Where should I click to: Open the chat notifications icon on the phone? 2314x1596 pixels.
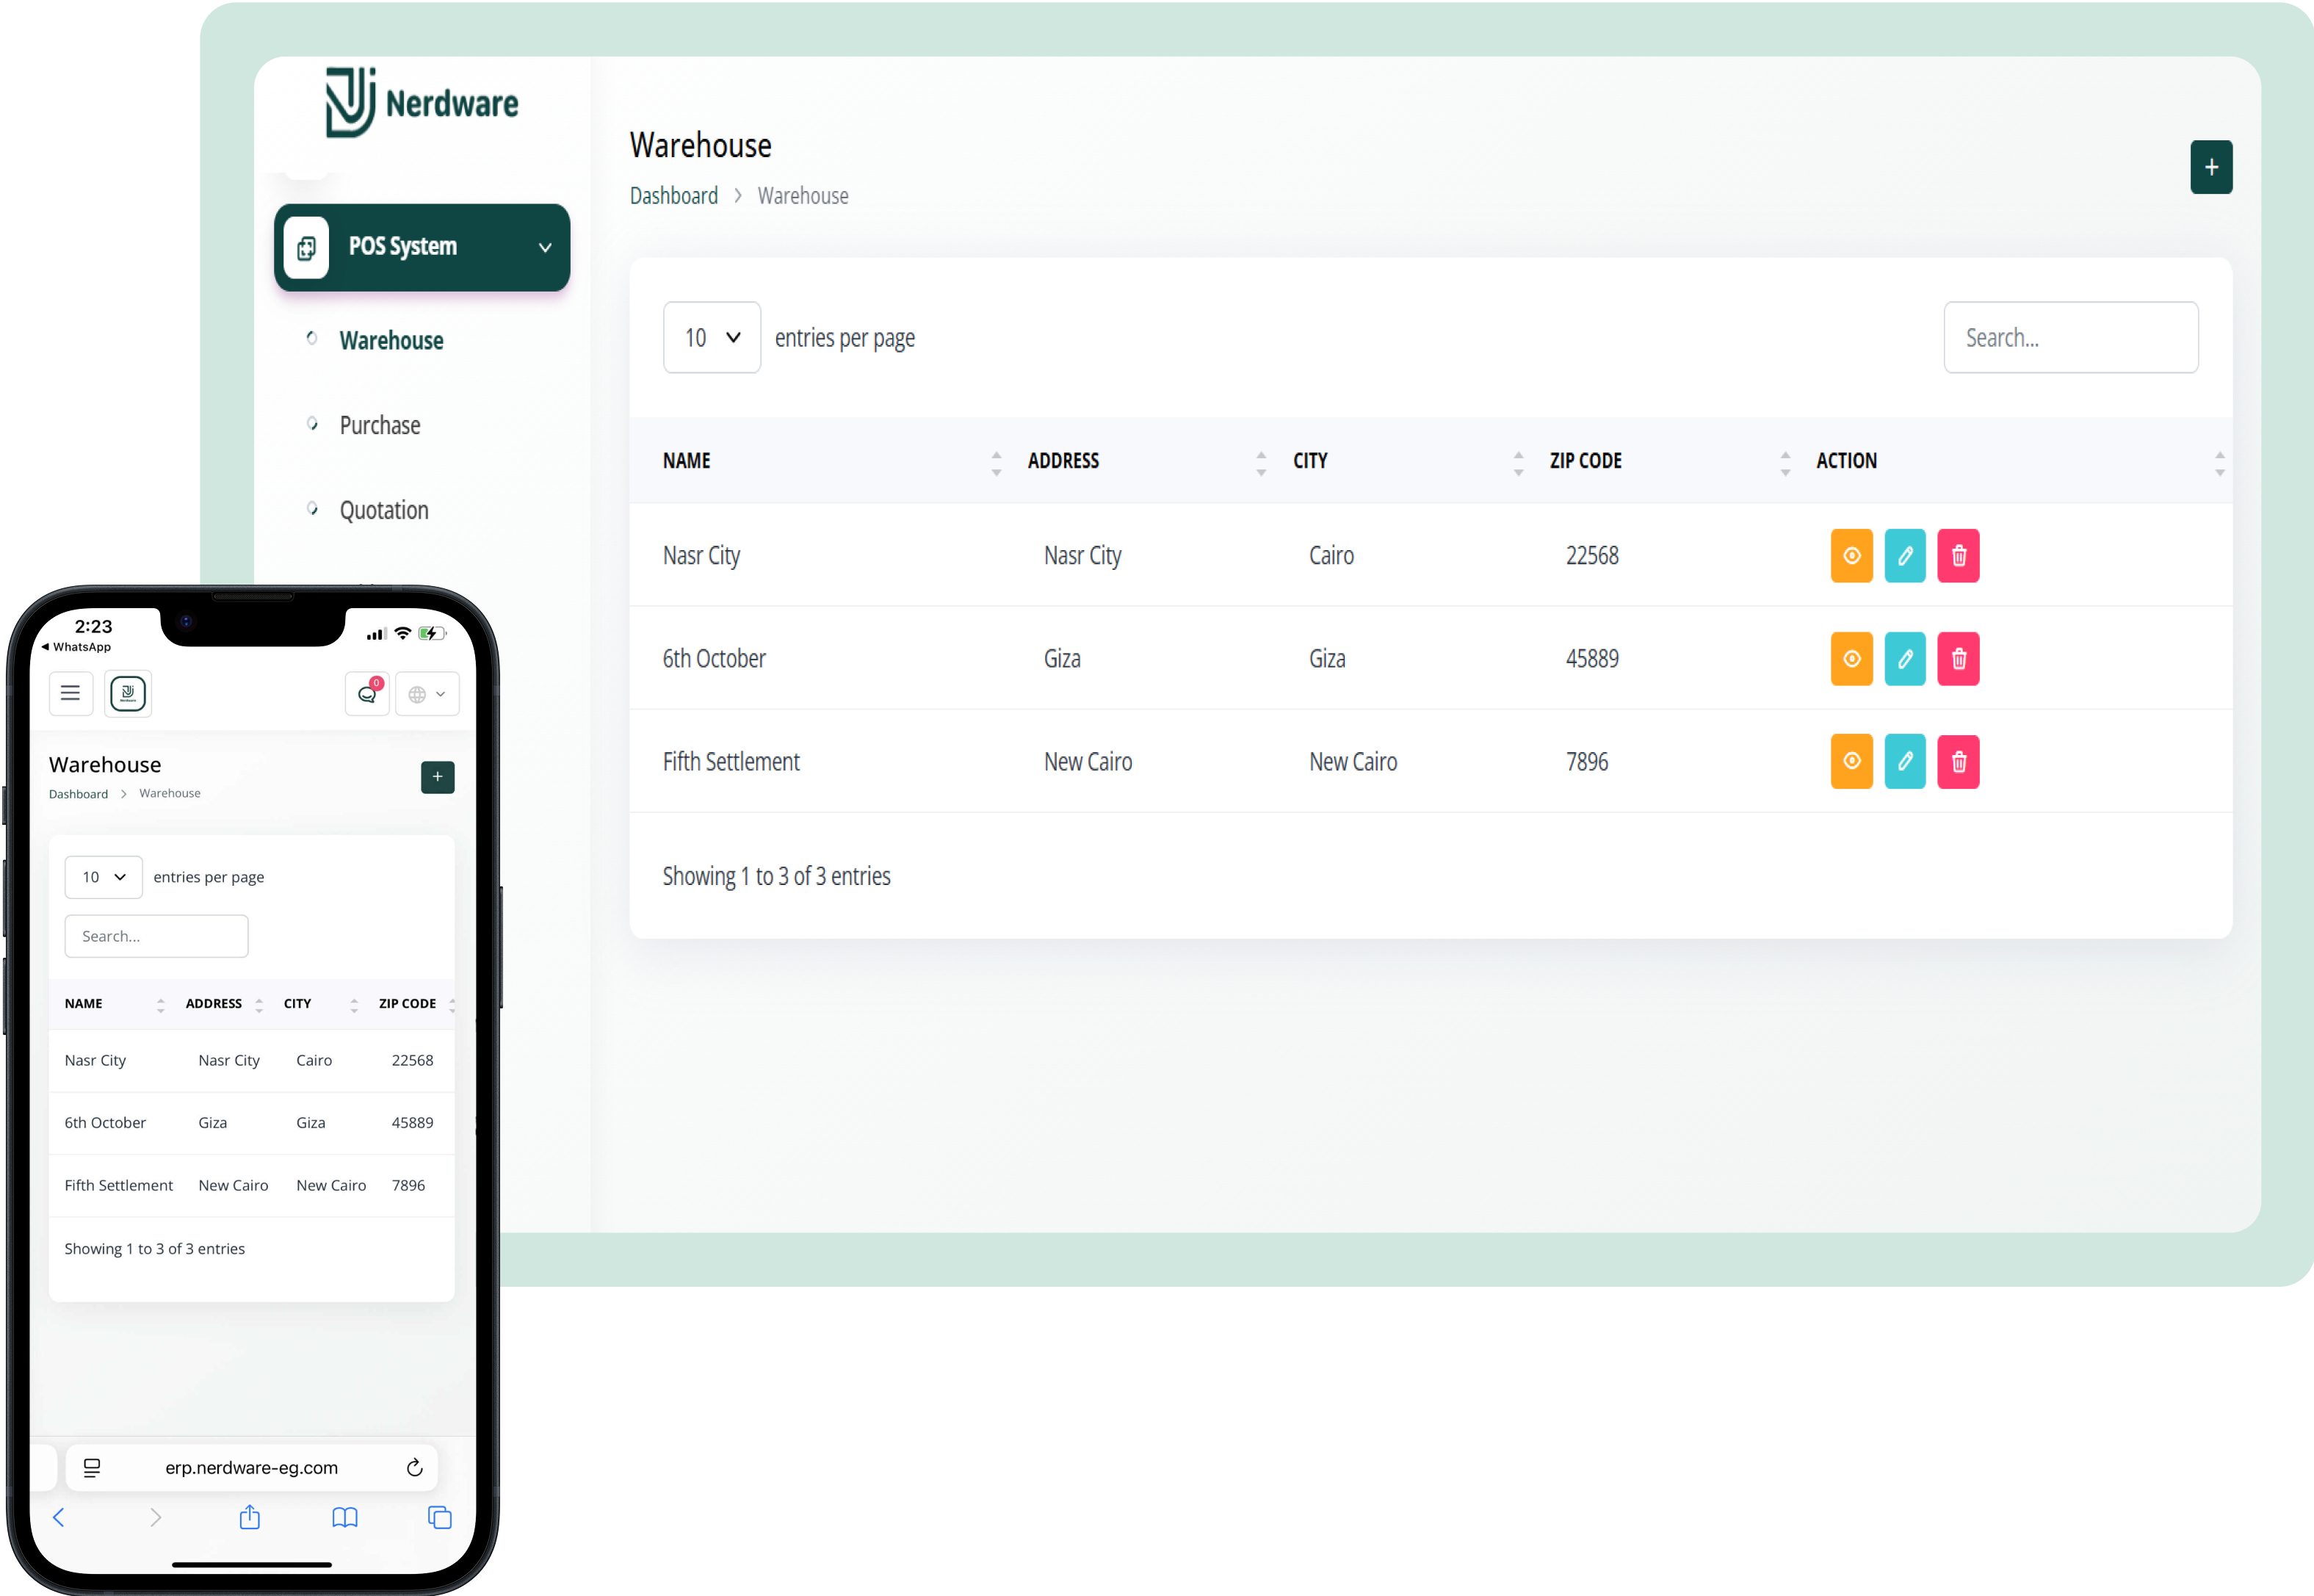tap(367, 694)
